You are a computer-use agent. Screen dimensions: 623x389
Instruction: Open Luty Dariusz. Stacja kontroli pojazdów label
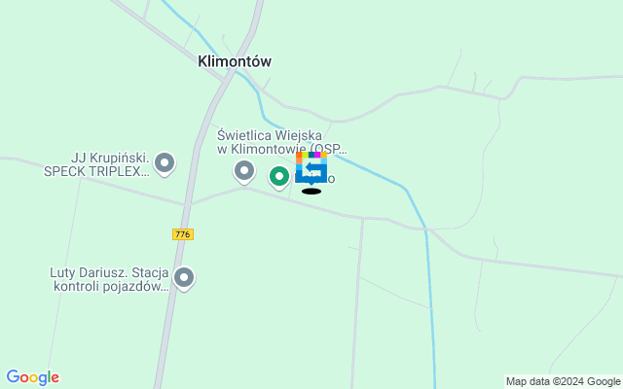tap(110, 279)
